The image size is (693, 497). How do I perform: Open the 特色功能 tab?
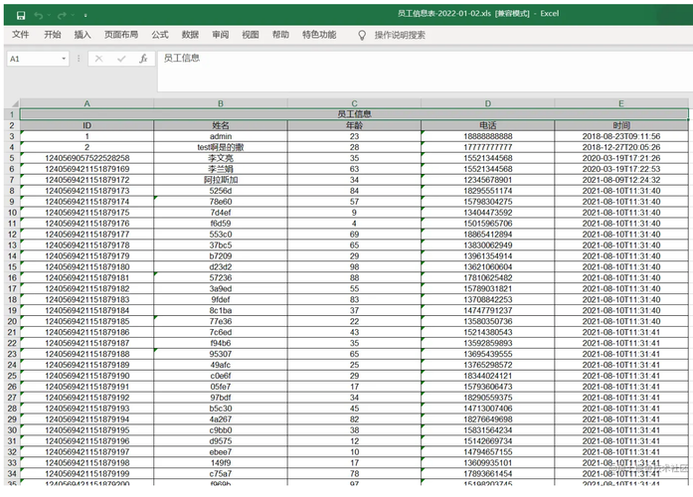coord(319,35)
